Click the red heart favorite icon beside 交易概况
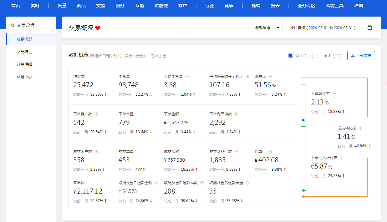This screenshot has width=387, height=222. [x=98, y=28]
